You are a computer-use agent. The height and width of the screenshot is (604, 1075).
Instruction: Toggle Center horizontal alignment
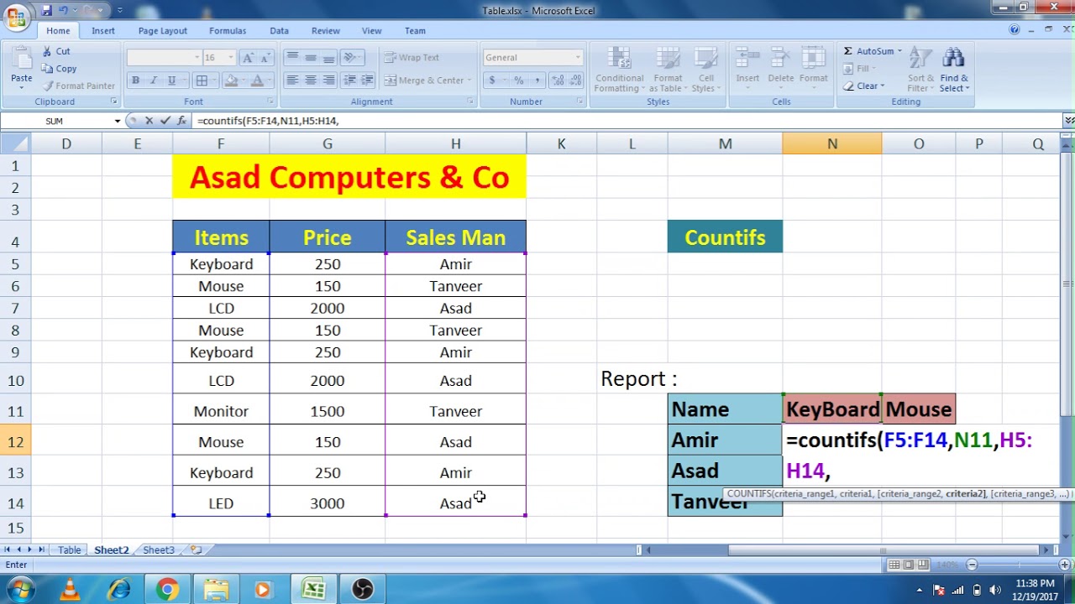click(x=311, y=80)
